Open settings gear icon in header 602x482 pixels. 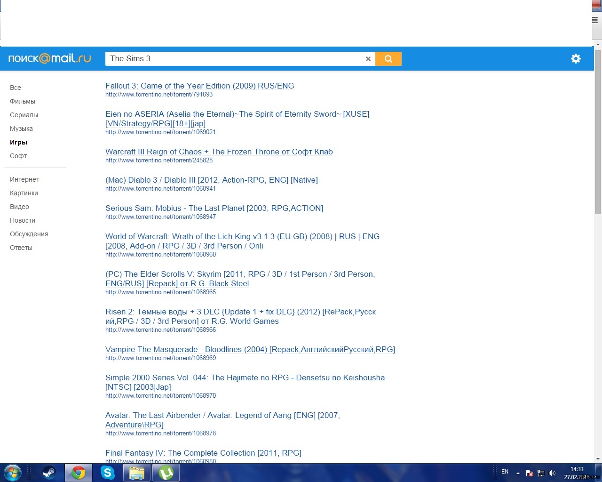[x=576, y=58]
